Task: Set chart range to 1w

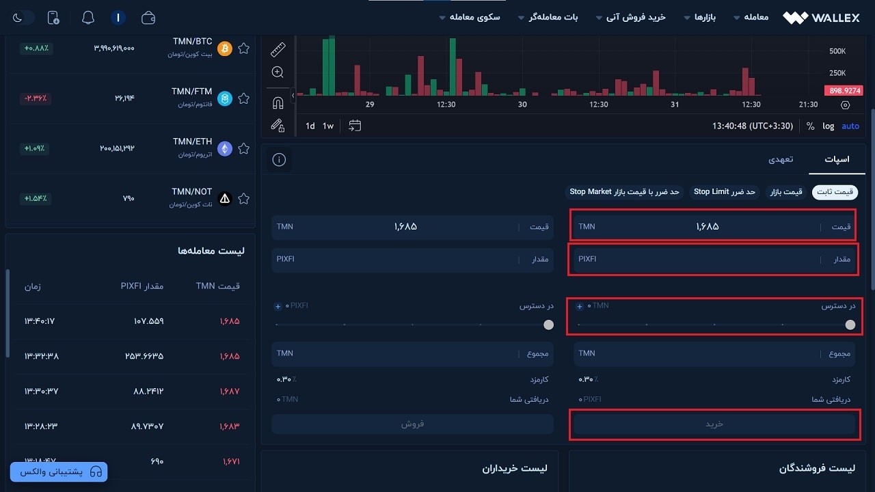Action: tap(328, 126)
